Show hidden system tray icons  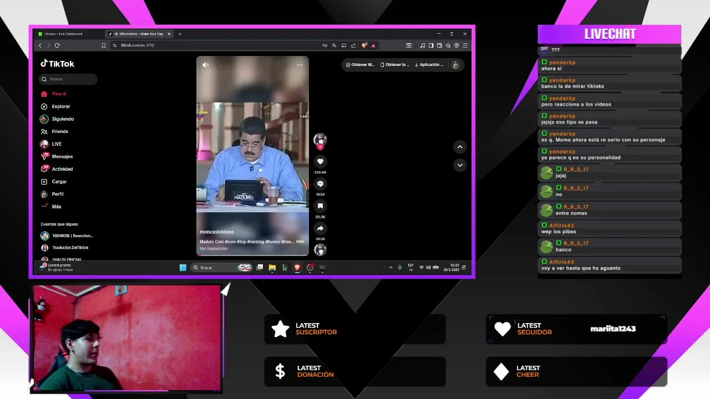(x=390, y=268)
